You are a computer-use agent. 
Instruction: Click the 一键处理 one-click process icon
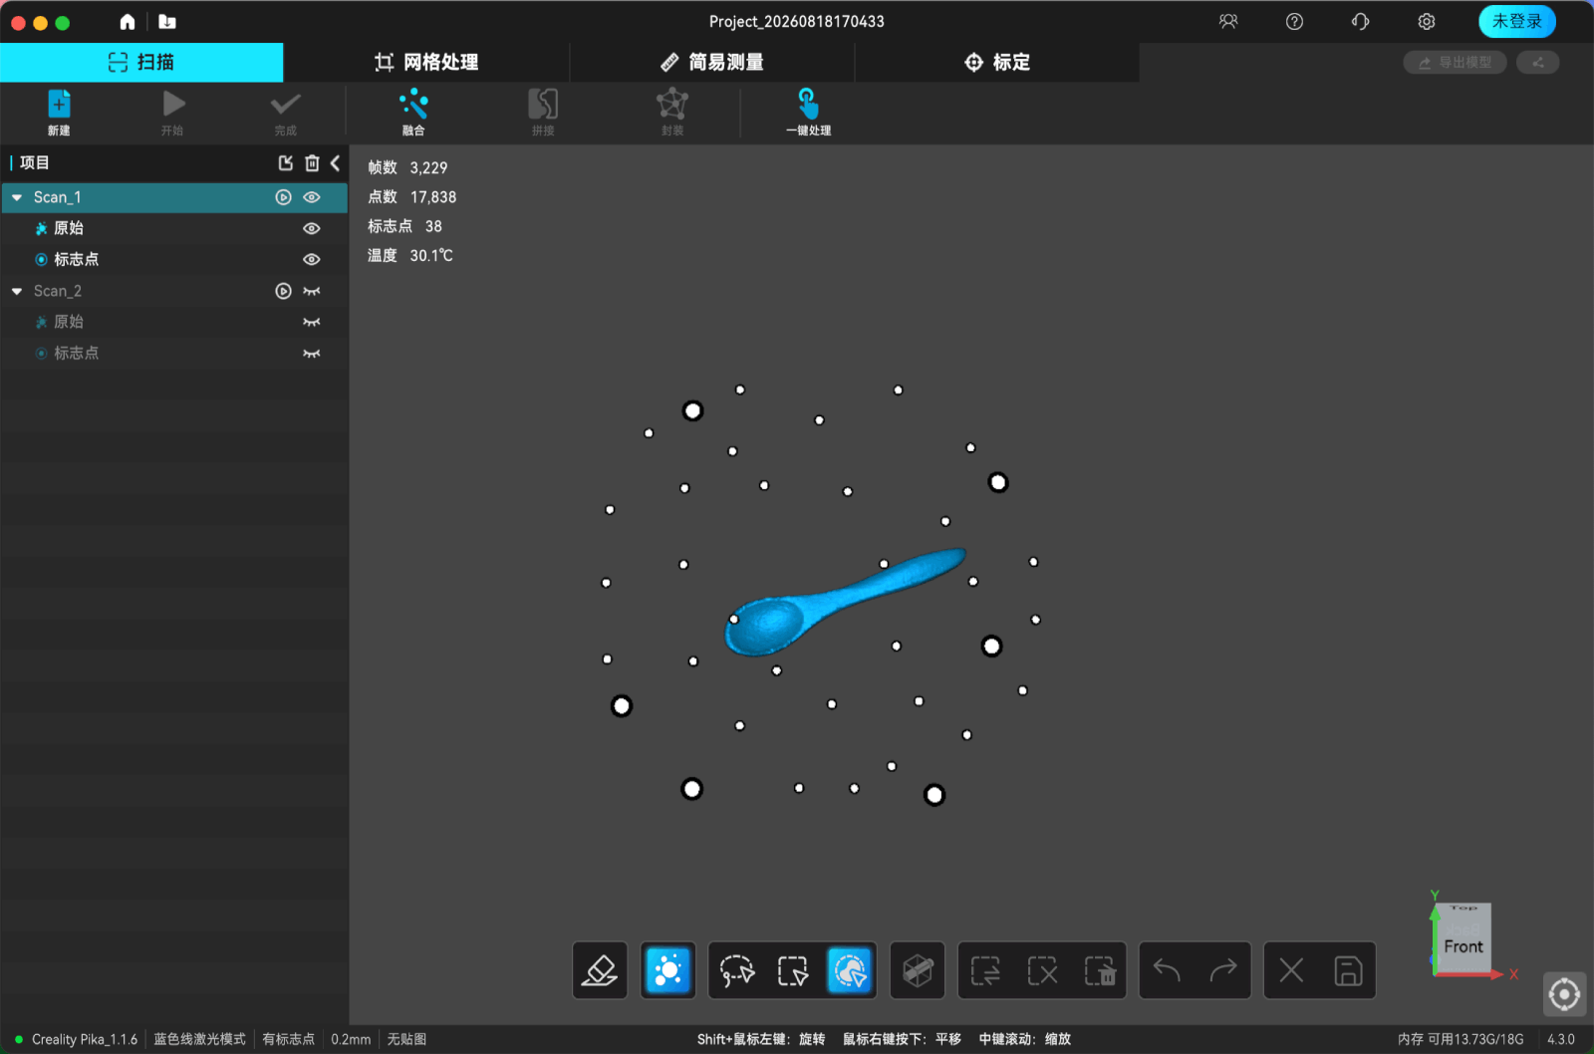click(808, 104)
